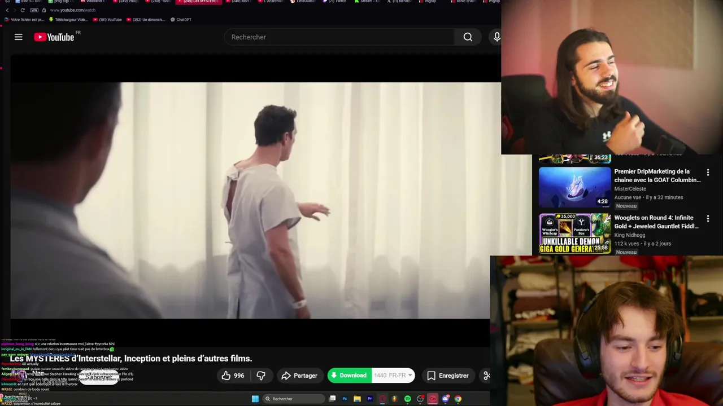Subscribe to channel with S'abonner button
This screenshot has height=406, width=723.
tap(99, 377)
